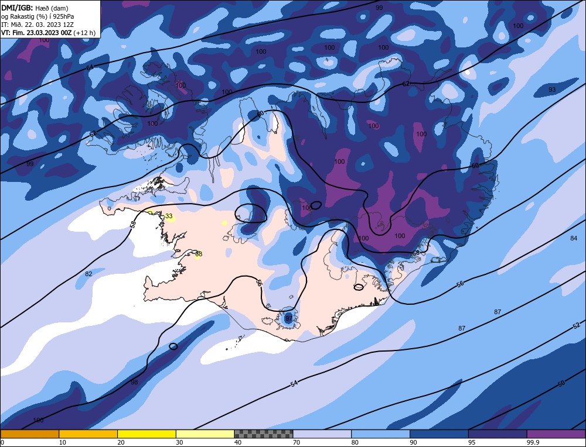Click the legend tick label '99.9'

click(533, 442)
